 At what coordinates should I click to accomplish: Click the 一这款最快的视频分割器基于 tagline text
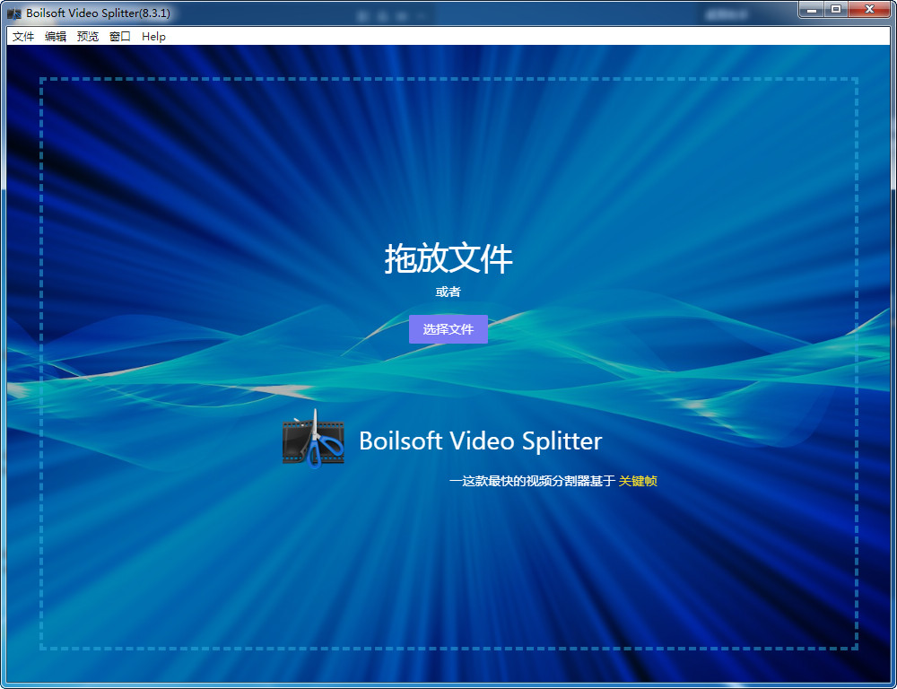tap(531, 481)
